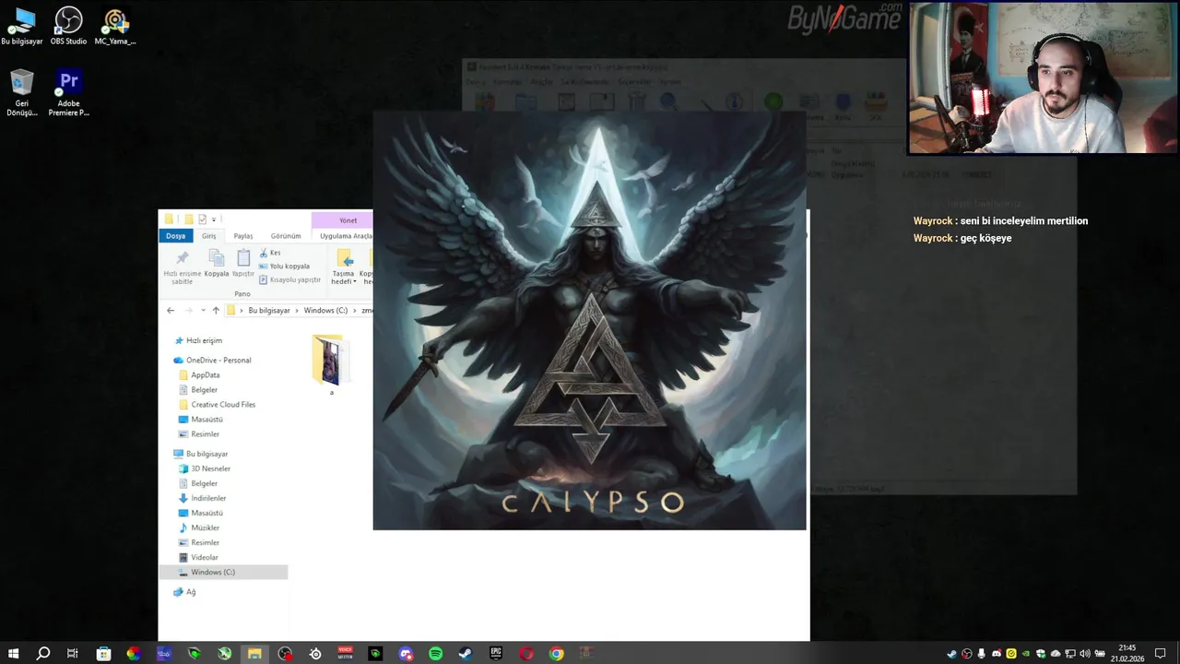This screenshot has height=664, width=1180.
Task: Open Müzikler in the sidebar
Action: [x=205, y=528]
